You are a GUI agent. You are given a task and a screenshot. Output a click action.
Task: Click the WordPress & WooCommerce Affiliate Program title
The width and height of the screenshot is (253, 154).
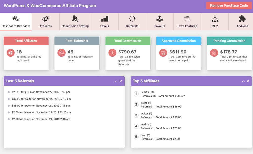click(50, 6)
